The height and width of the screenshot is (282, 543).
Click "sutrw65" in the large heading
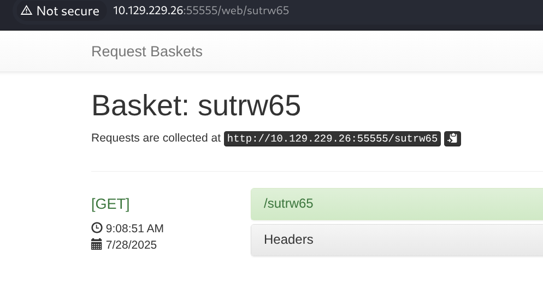point(249,105)
